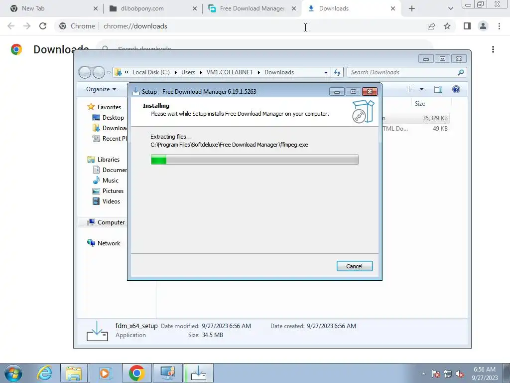The image size is (510, 383).
Task: Reload the Chrome downloads page
Action: pyautogui.click(x=43, y=26)
